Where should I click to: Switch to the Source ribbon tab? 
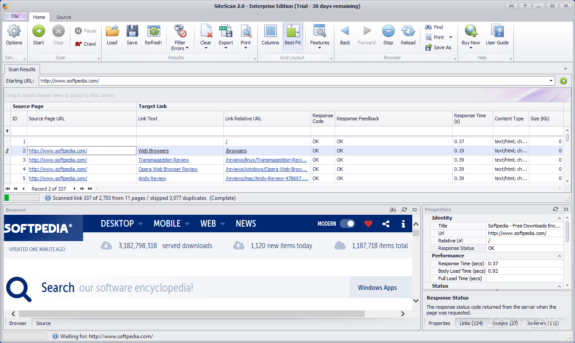pyautogui.click(x=64, y=17)
